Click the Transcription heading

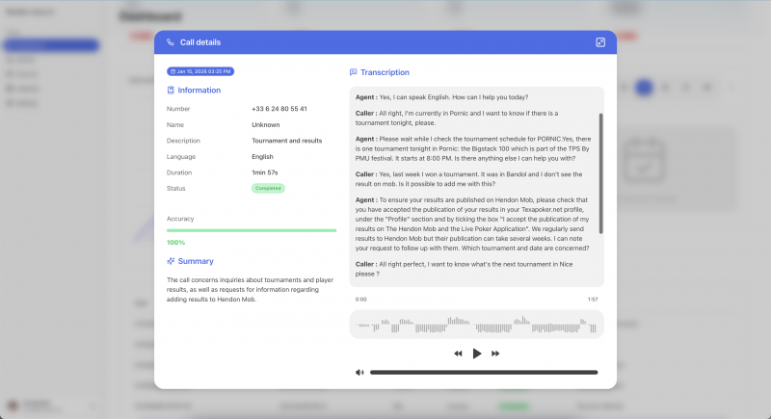pos(385,72)
